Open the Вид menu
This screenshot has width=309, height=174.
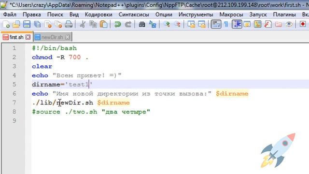(74, 14)
